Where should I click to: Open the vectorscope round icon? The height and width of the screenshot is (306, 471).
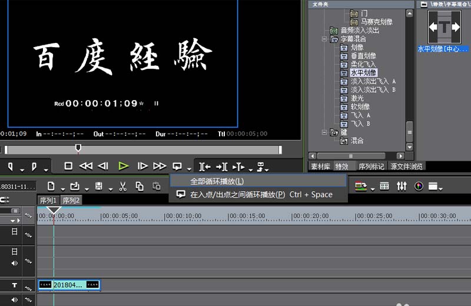[419, 186]
